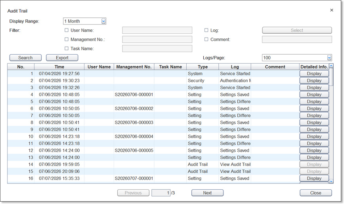The height and width of the screenshot is (204, 344).
Task: Select management number S20260707-000001
Action: [134, 178]
